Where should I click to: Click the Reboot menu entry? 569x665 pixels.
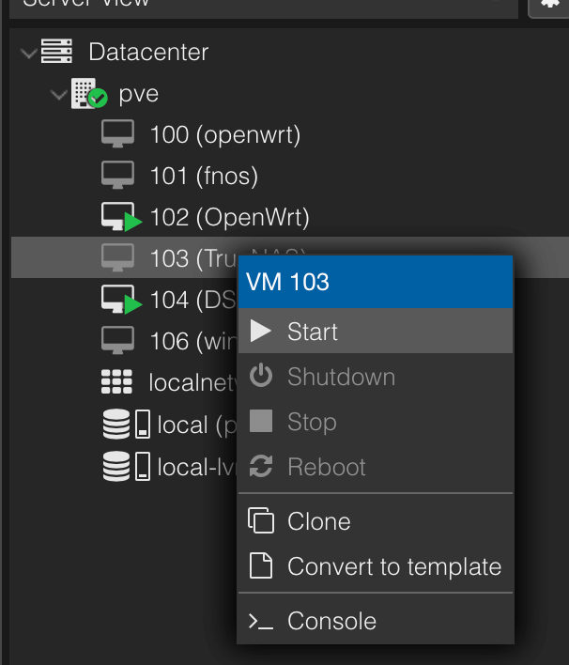[326, 467]
